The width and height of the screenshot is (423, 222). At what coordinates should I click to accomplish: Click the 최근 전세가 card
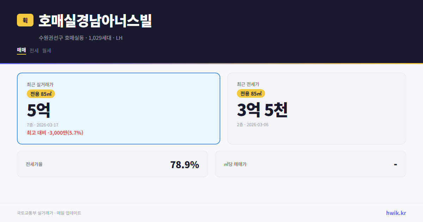[x=317, y=108]
